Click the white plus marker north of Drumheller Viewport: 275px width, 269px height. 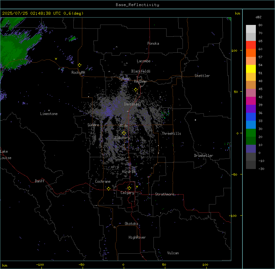(x=195, y=120)
